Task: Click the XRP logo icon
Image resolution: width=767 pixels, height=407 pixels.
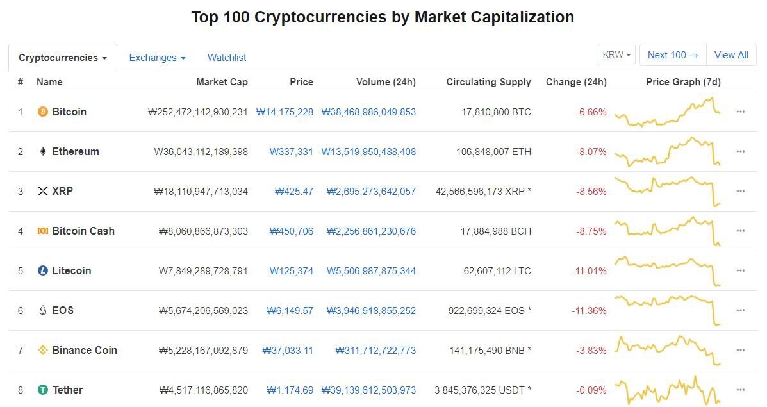Action: (43, 191)
